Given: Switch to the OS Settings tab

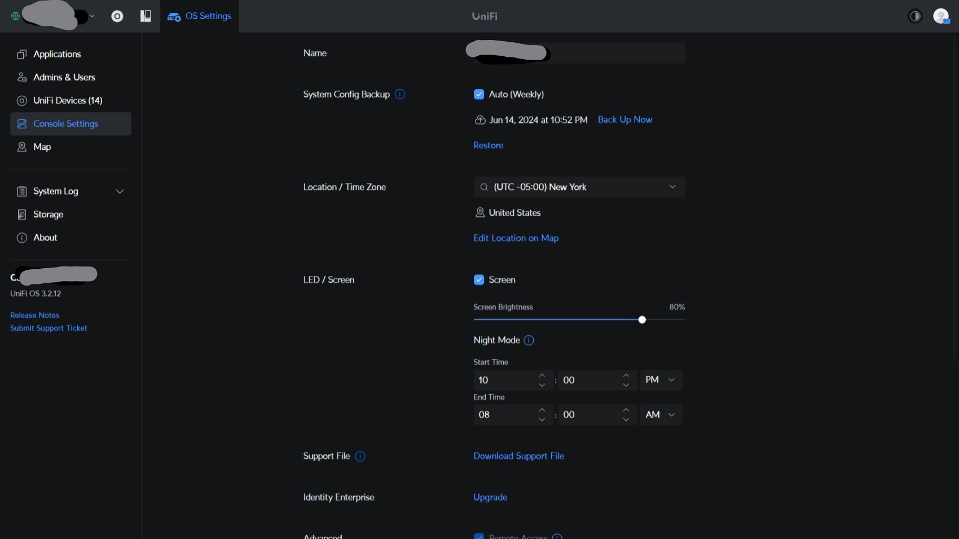Looking at the screenshot, I should coord(199,16).
